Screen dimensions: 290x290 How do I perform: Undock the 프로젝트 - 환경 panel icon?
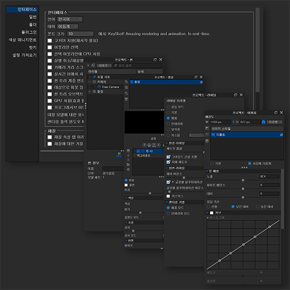(196, 77)
